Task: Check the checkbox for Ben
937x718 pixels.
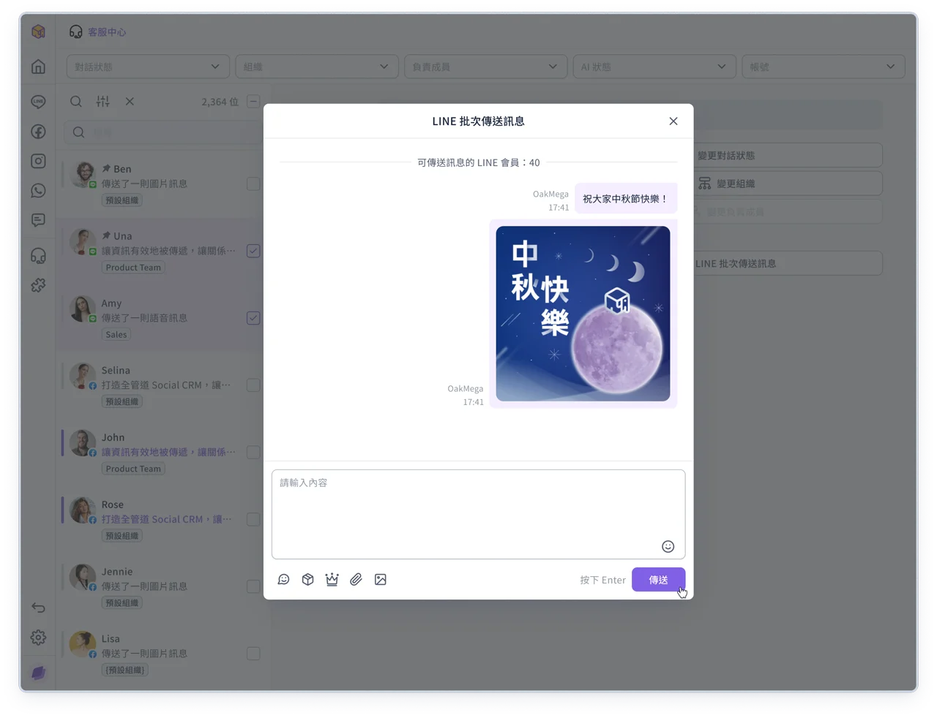Action: pyautogui.click(x=253, y=184)
